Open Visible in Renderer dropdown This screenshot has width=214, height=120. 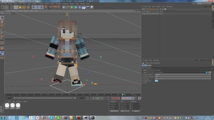tap(183, 77)
